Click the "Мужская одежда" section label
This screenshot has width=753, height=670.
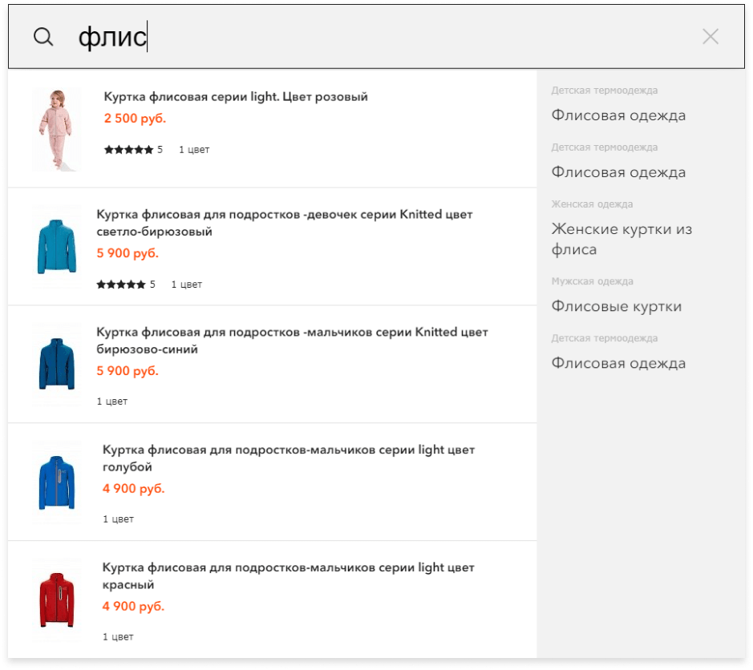pos(592,281)
